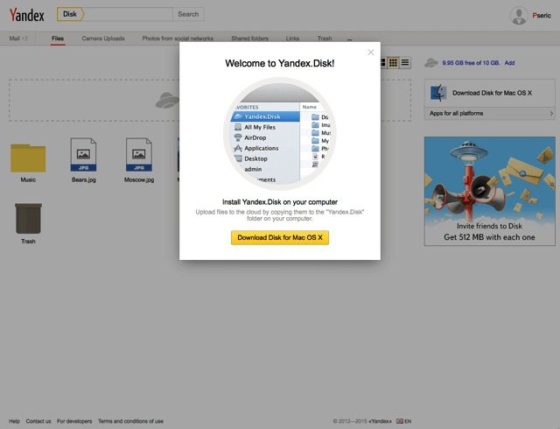This screenshot has width=560, height=429.
Task: Click the Mac Finder icon in sidebar
Action: pos(438,93)
